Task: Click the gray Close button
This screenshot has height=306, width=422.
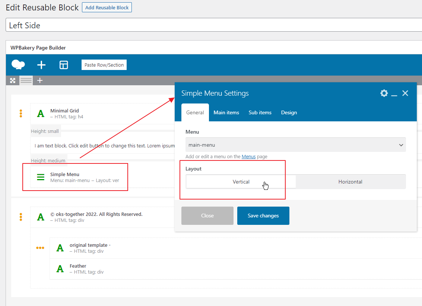Action: click(207, 216)
